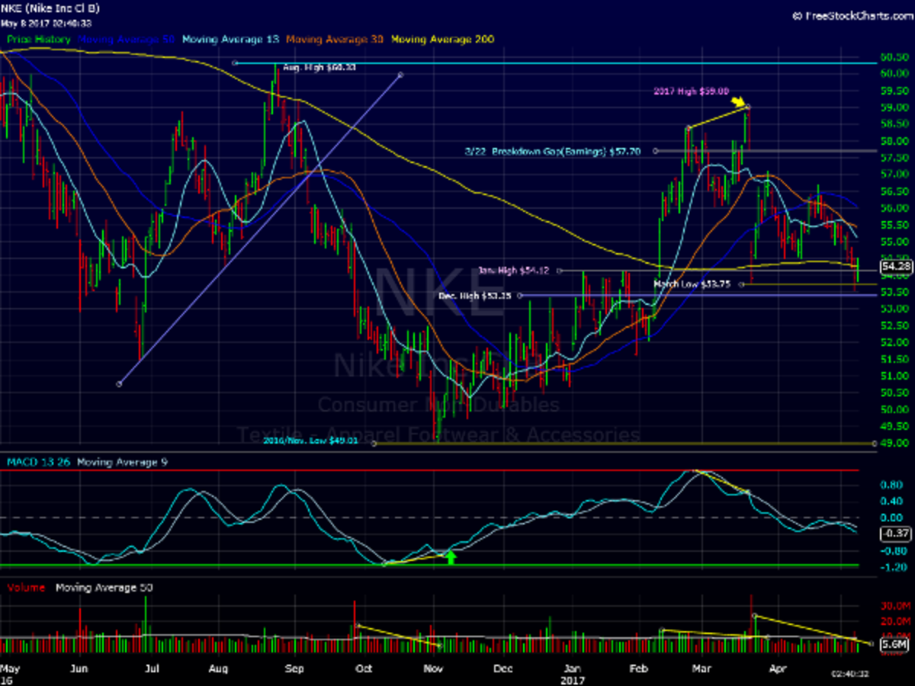915x686 pixels.
Task: Select the red 'Volume' panel label
Action: (x=26, y=588)
